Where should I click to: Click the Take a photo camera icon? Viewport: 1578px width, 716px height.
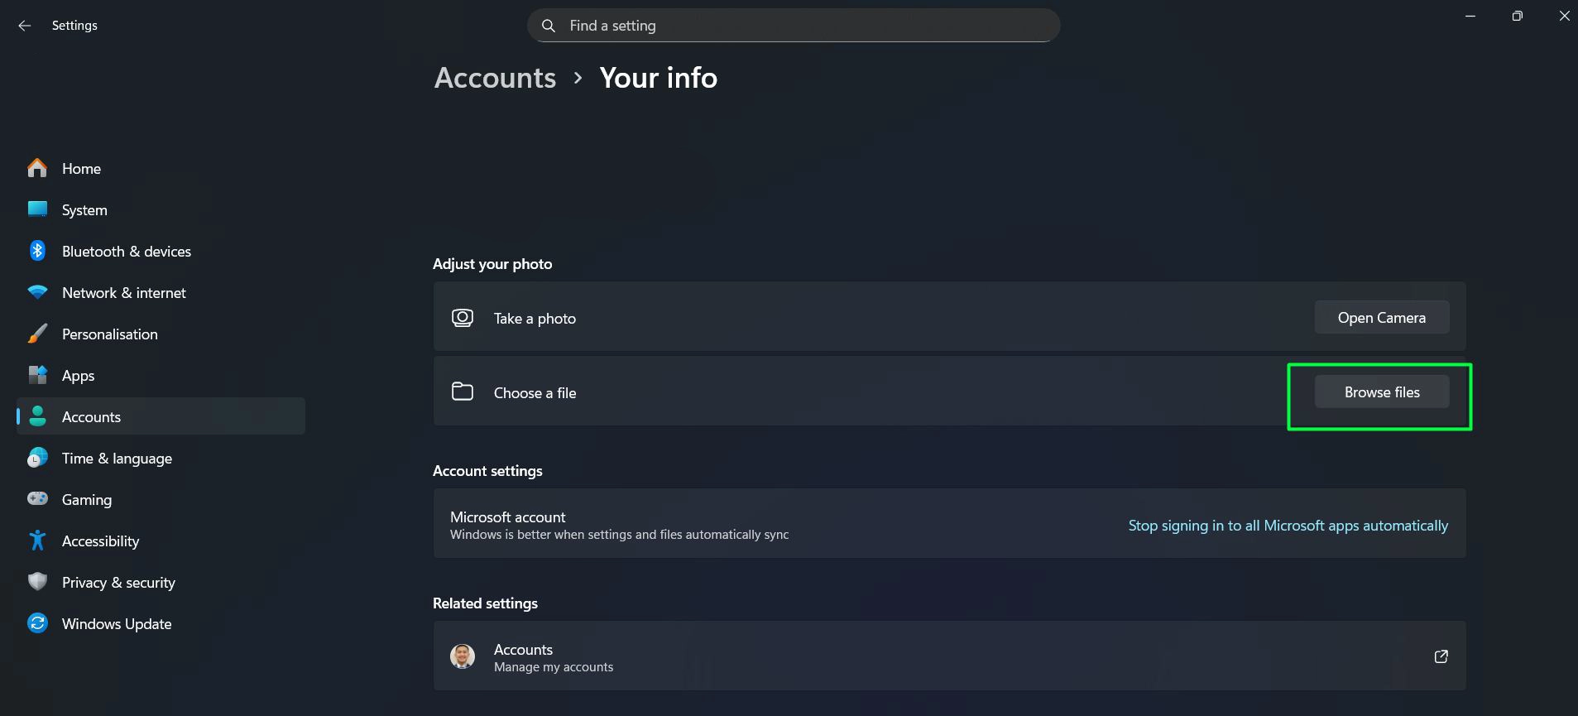point(463,317)
